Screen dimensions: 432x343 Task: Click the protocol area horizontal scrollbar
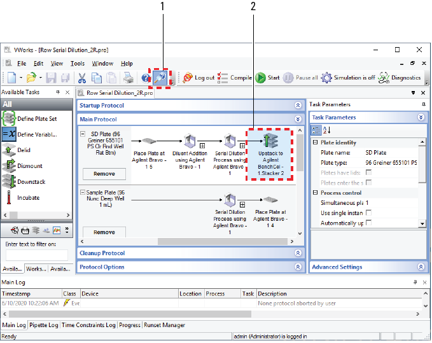[223, 242]
